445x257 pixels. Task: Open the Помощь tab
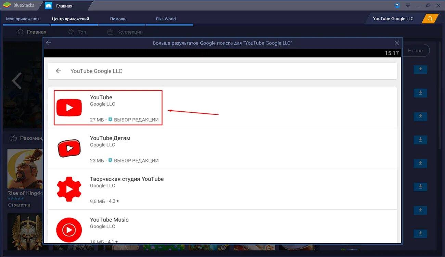coord(118,19)
